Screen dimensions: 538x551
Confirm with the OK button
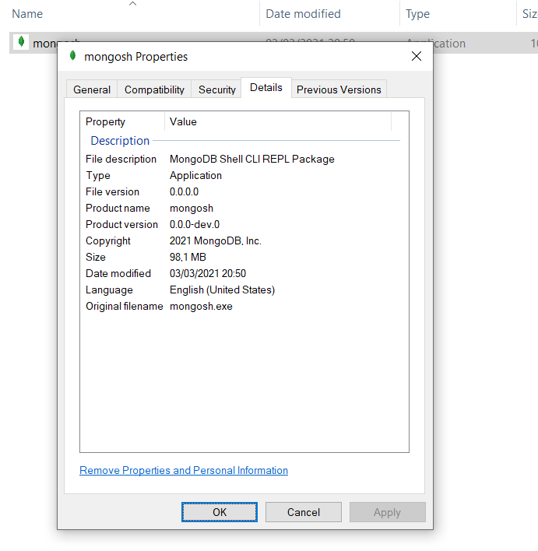tap(220, 512)
